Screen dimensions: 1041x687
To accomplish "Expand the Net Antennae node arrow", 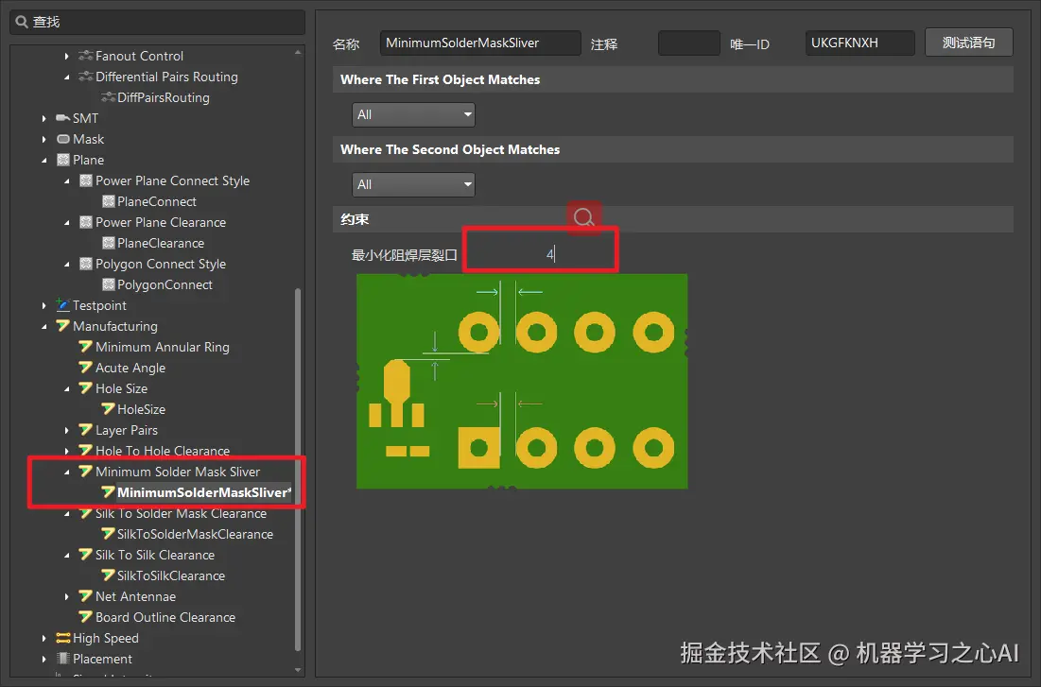I will [66, 596].
